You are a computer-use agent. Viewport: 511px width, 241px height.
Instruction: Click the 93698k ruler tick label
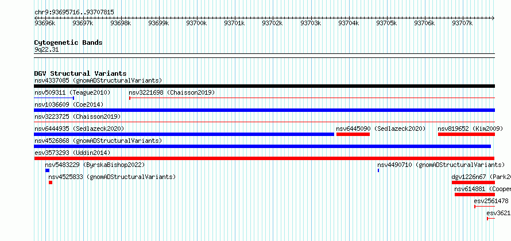[x=121, y=23]
